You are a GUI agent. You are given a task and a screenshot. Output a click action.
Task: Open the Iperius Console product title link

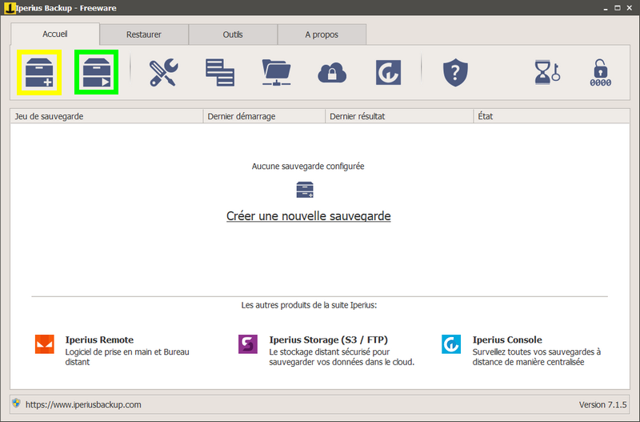click(507, 340)
